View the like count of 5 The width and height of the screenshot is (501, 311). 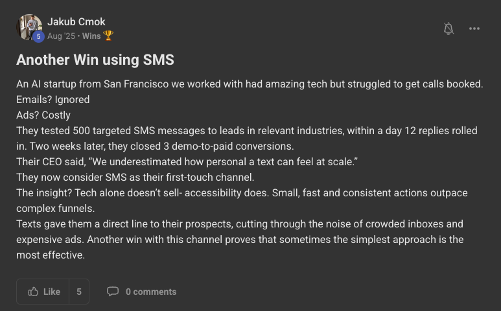(x=79, y=292)
